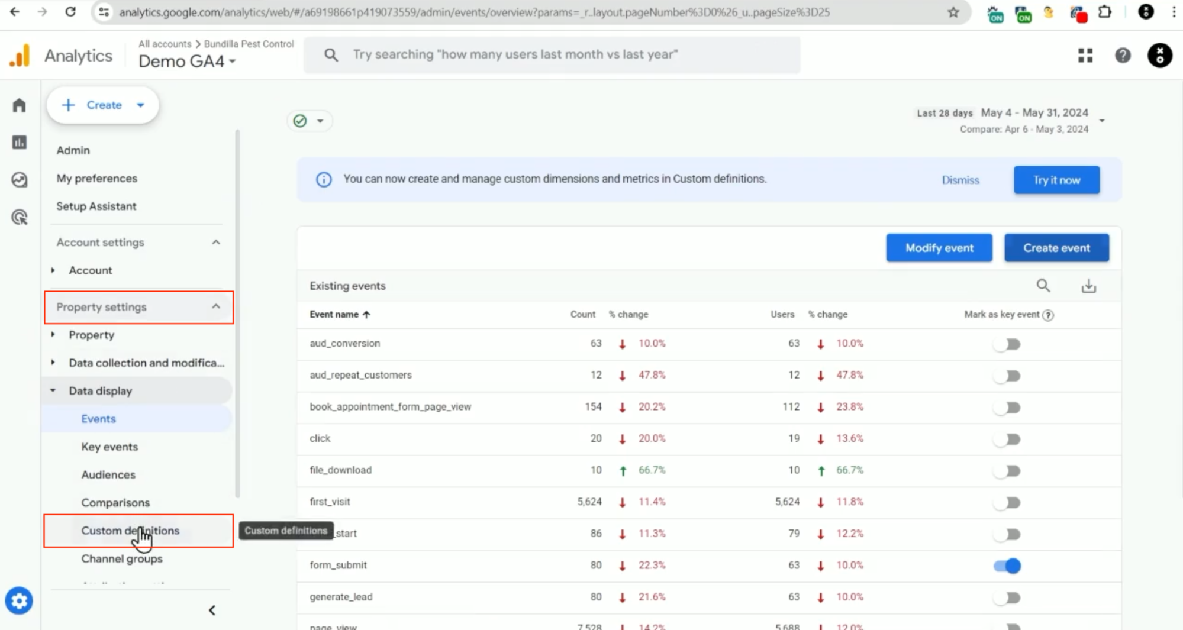The width and height of the screenshot is (1183, 630).
Task: Click the browser address bar URL
Action: coord(474,12)
